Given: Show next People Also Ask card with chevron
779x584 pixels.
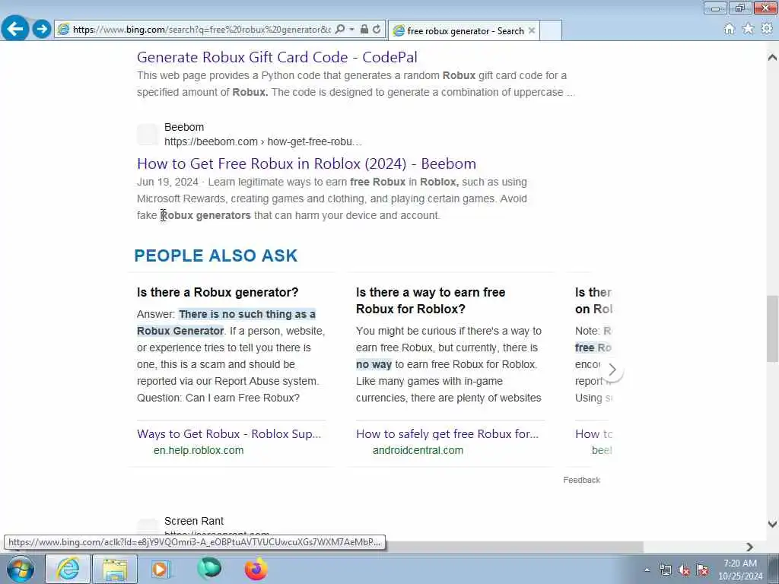Looking at the screenshot, I should 612,370.
